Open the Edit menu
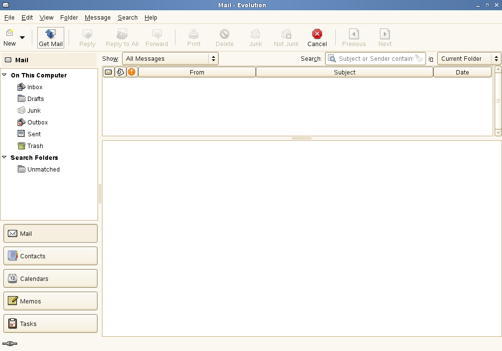 click(27, 18)
